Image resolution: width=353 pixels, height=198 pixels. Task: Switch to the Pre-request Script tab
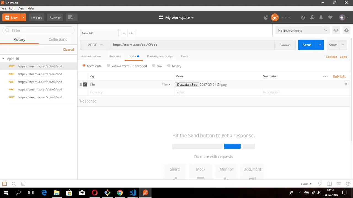click(x=160, y=56)
